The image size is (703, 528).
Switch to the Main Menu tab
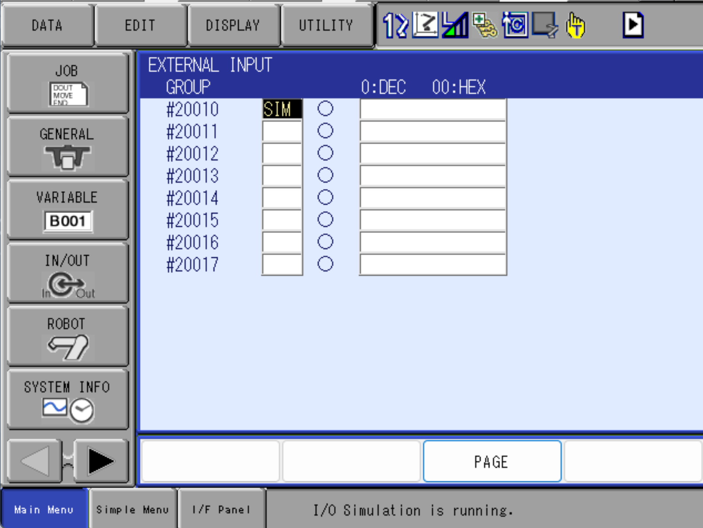[x=44, y=509]
